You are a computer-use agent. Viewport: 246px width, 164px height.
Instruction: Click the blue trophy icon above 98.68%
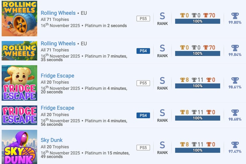(235, 112)
